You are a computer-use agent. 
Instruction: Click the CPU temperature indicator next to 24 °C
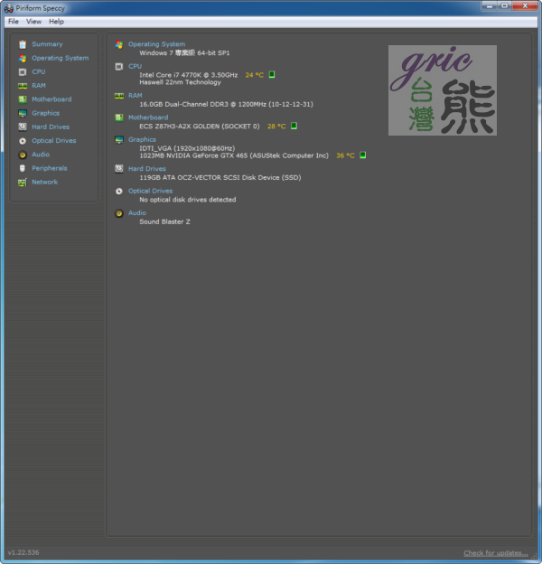pyautogui.click(x=272, y=74)
